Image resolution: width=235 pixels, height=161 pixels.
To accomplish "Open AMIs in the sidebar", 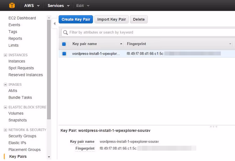I will (x=13, y=91).
